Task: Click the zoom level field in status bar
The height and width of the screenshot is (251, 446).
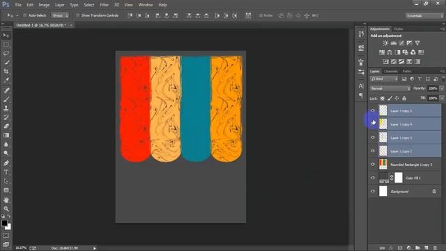Action: point(21,248)
